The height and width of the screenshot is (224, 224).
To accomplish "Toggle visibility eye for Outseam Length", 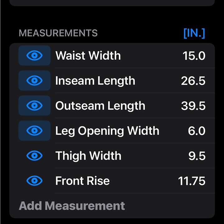I will pyautogui.click(x=35, y=105).
